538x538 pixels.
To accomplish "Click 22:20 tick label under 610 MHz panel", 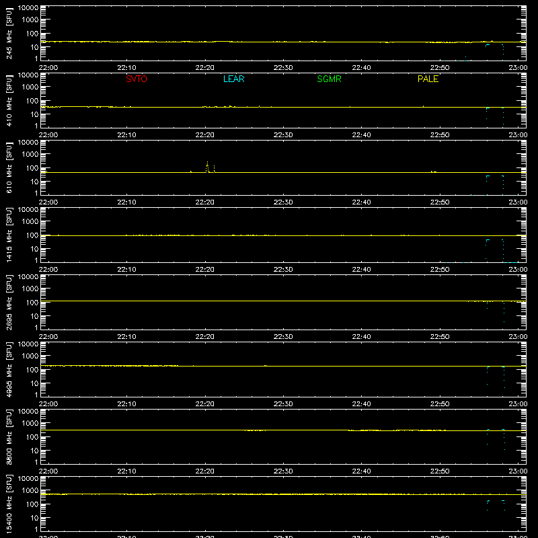I will coord(205,202).
